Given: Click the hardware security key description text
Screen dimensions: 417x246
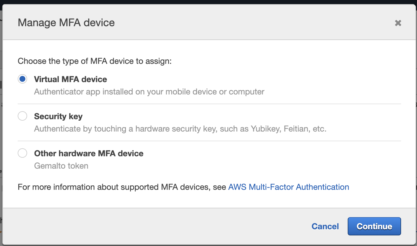Looking at the screenshot, I should coord(180,129).
